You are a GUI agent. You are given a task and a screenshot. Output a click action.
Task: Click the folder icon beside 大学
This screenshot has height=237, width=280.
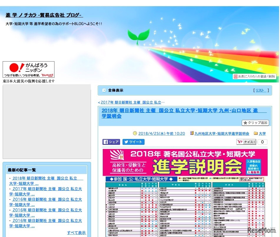click(256, 133)
